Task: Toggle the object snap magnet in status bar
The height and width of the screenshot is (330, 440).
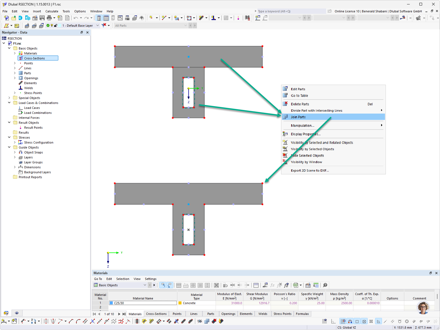Action: 350,321
